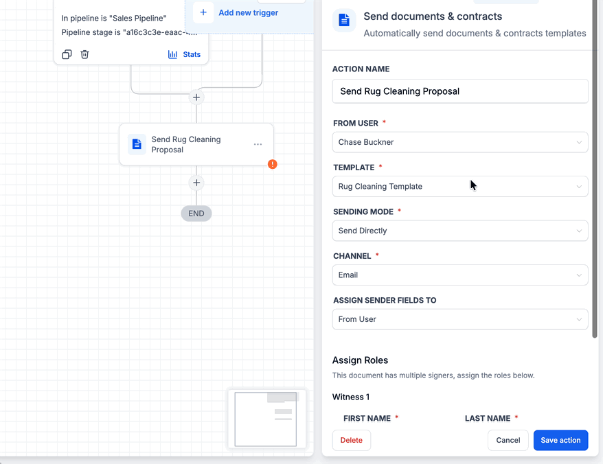Click the Action Name input field
This screenshot has height=464, width=603.
[x=460, y=91]
